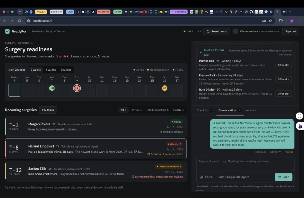
Task: Click the ReadyFor checkmark logo
Action: point(8,31)
